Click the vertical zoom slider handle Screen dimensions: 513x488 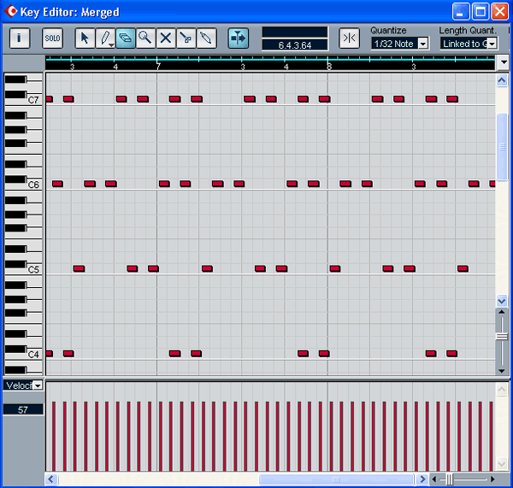click(502, 336)
